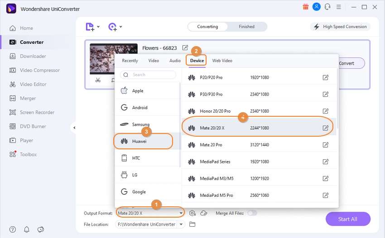Edit settings for P20/P20 Pro preset

coord(325,77)
